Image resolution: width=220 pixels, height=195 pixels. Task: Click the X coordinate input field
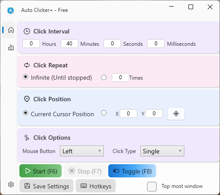point(128,114)
